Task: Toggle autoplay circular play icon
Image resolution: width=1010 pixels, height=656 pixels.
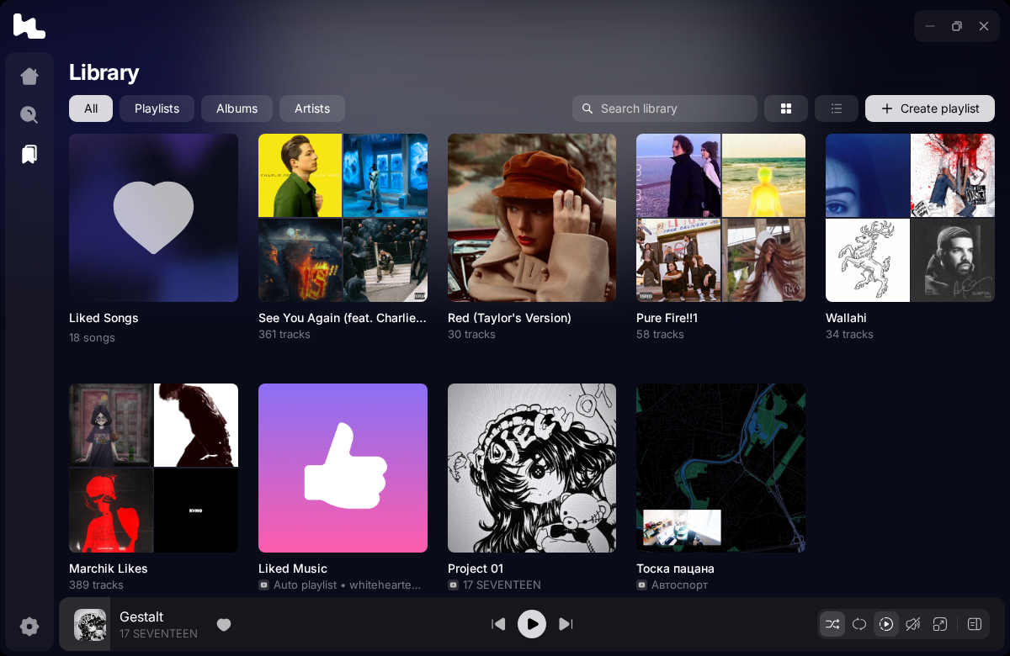Action: (886, 624)
